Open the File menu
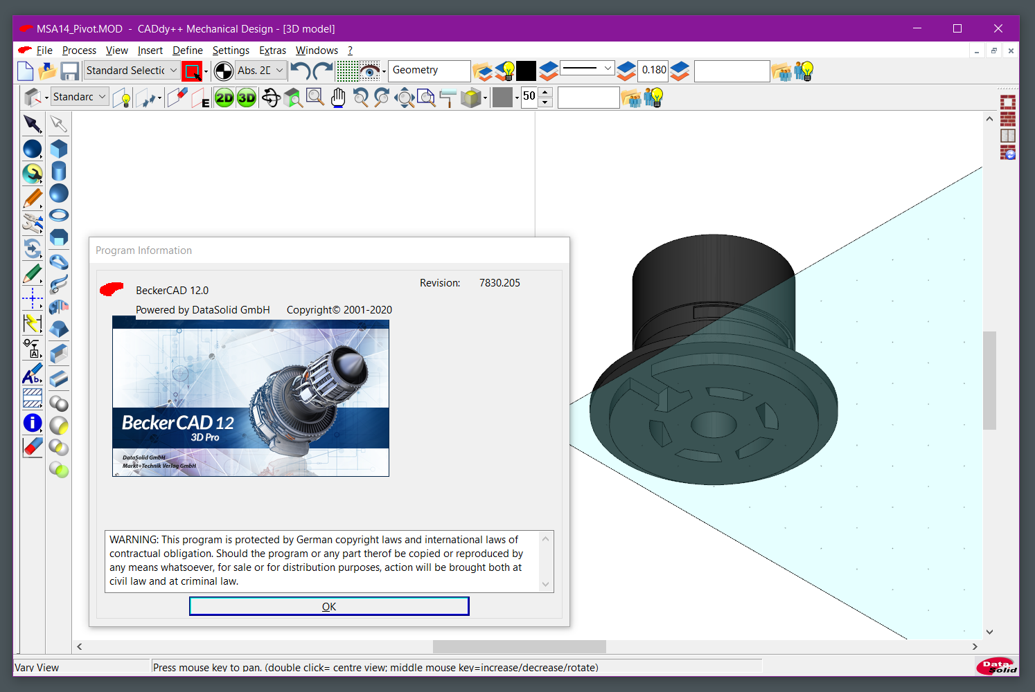The image size is (1035, 692). 44,51
